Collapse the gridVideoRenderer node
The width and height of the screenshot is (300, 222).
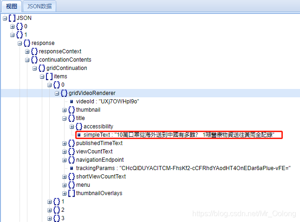coord(57,93)
